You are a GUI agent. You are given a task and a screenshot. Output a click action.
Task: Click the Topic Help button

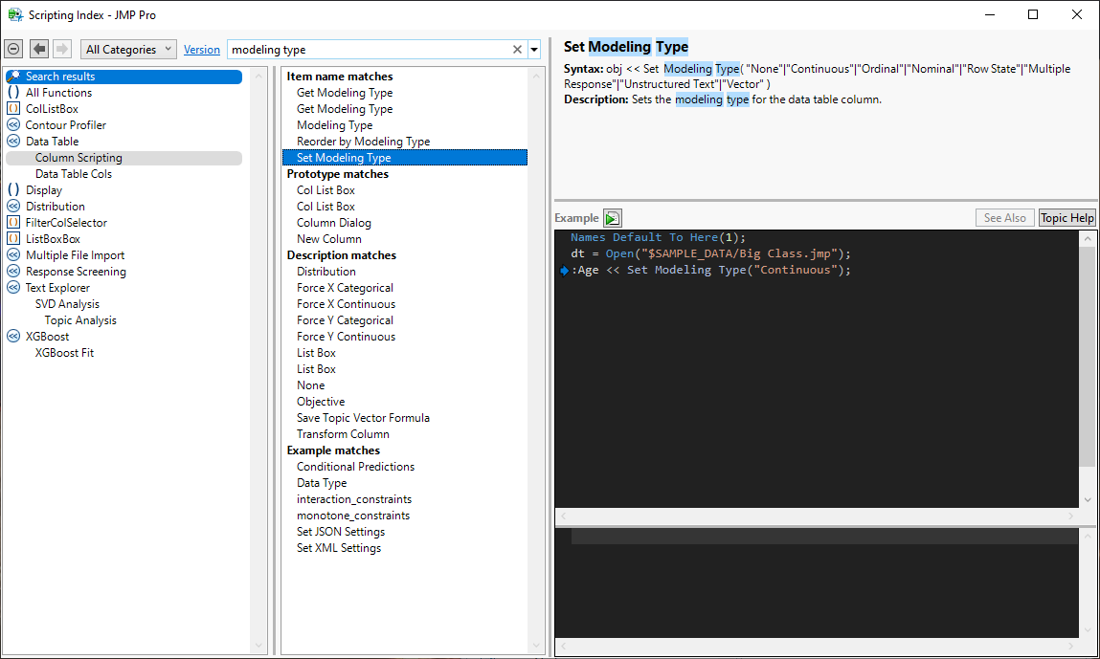pos(1066,218)
